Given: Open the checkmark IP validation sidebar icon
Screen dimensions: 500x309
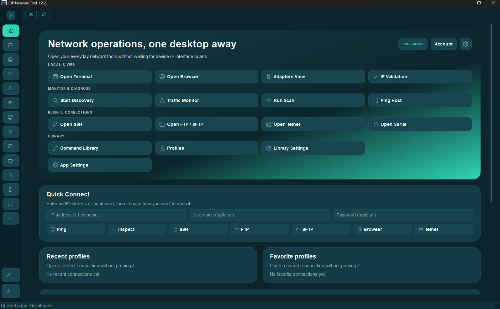Looking at the screenshot, I should [11, 218].
